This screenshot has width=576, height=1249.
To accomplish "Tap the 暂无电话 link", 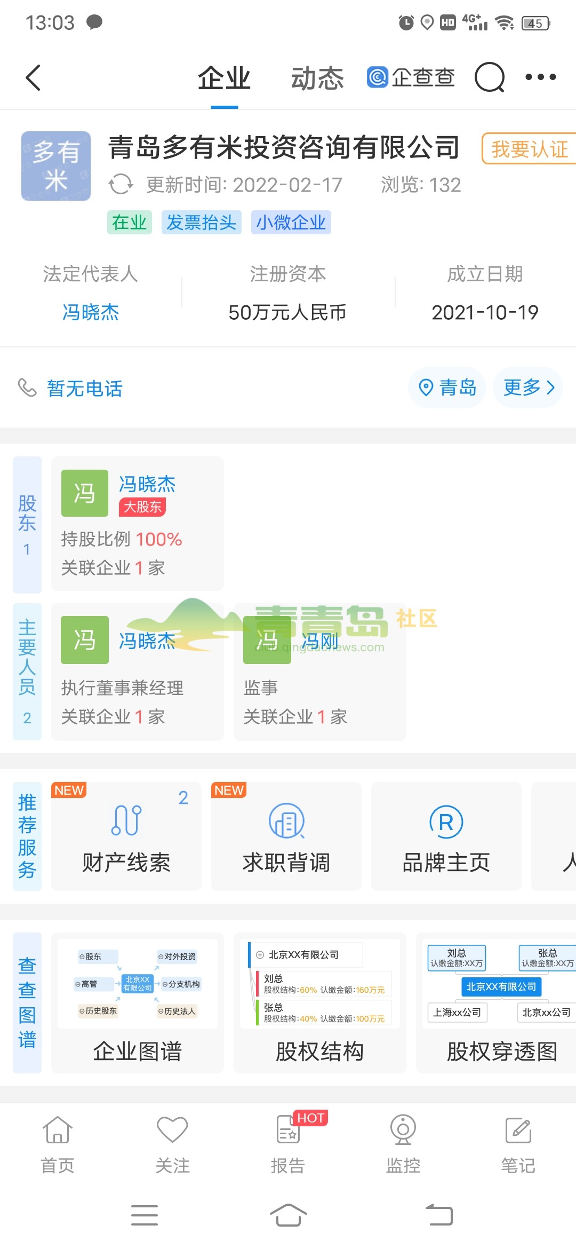I will (x=85, y=388).
